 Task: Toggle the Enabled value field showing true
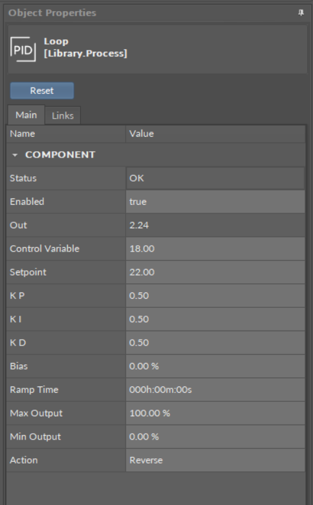click(215, 202)
